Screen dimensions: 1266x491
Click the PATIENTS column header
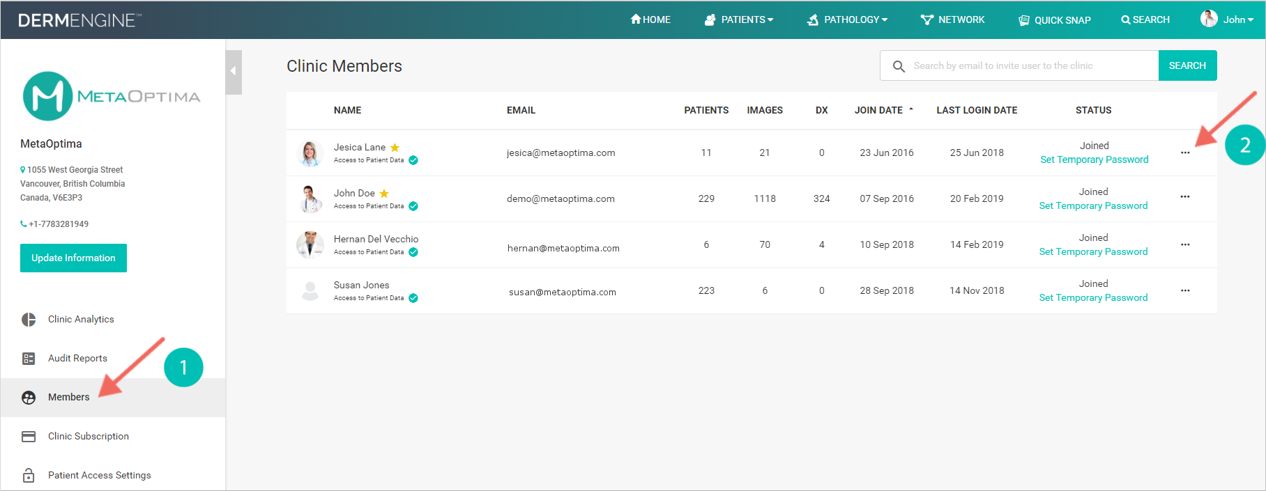pos(706,110)
